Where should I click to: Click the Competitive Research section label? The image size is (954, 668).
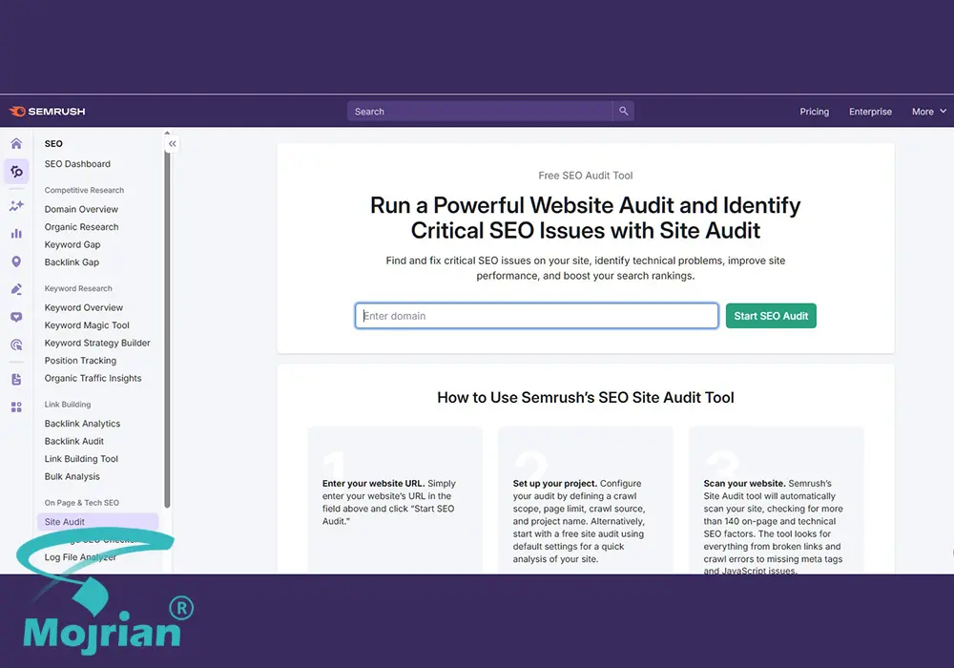pos(84,191)
